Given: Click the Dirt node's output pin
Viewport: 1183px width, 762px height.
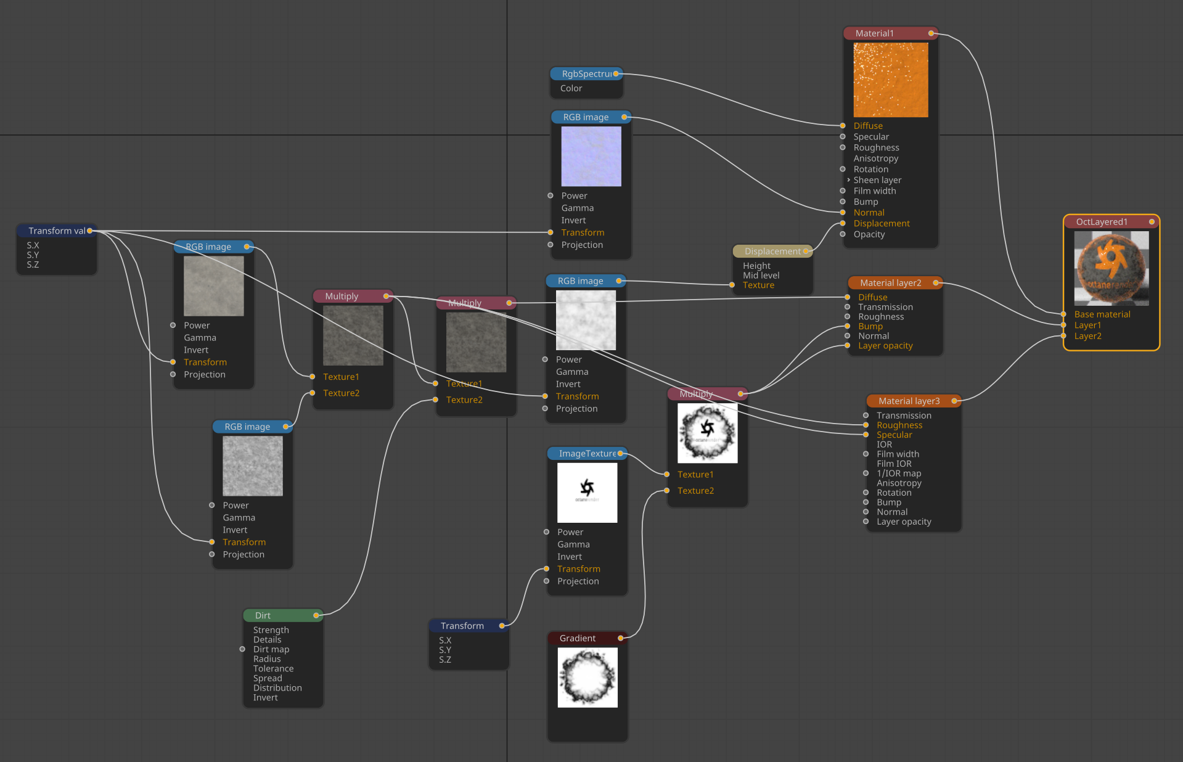Looking at the screenshot, I should (x=316, y=615).
